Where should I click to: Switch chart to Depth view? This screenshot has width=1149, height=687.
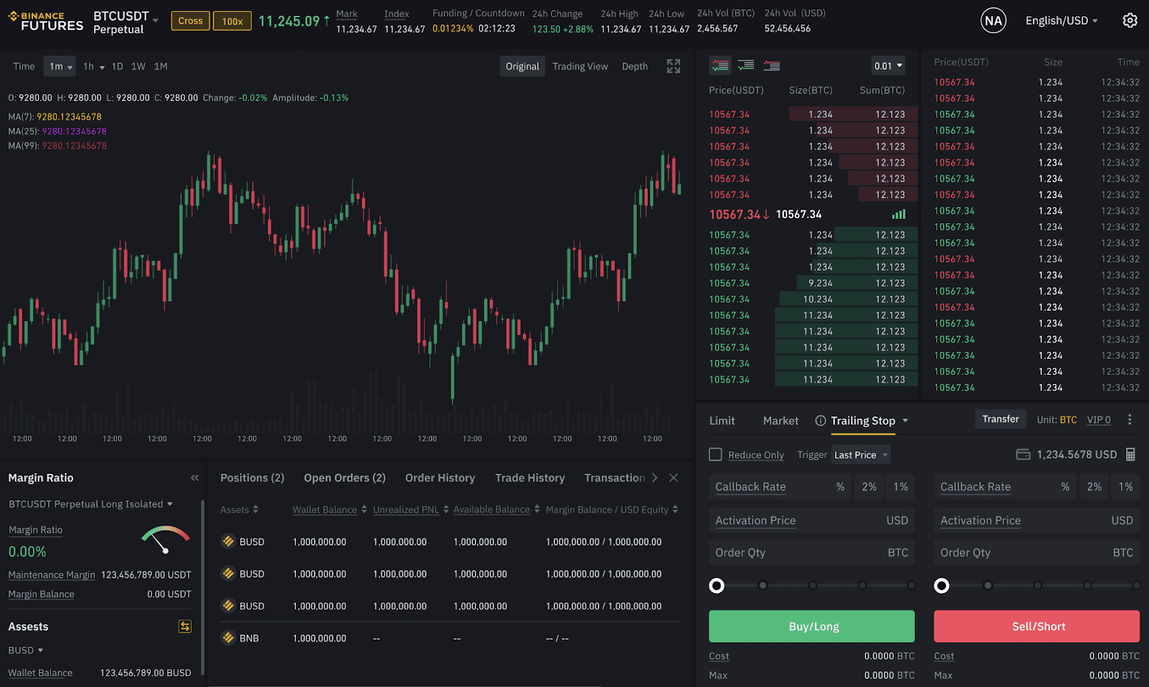coord(635,66)
